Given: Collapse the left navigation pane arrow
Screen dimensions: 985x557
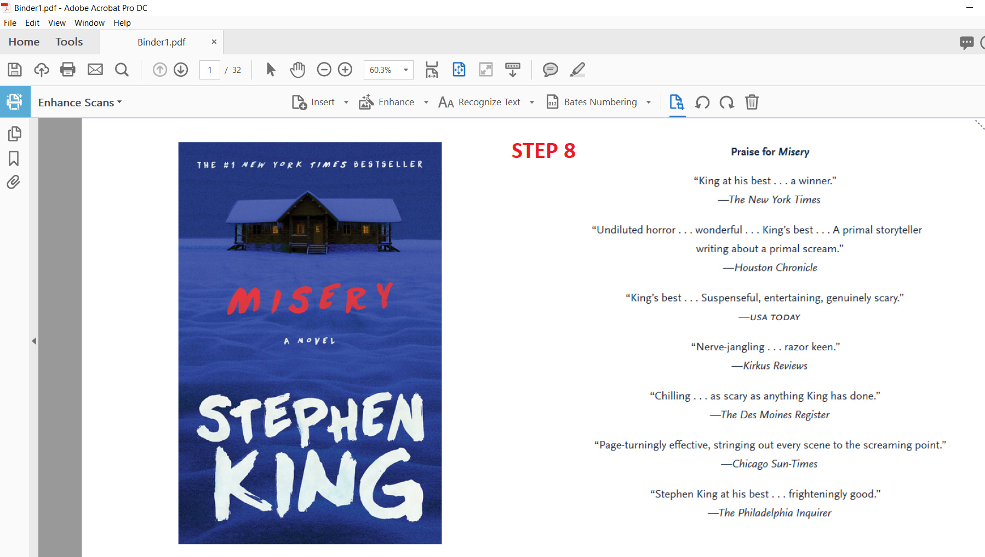Looking at the screenshot, I should [x=34, y=341].
